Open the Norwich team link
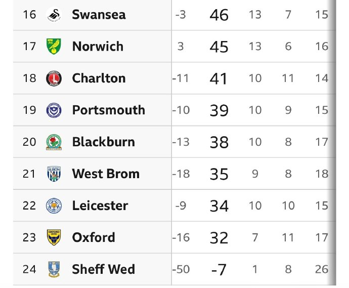The image size is (349, 288). [x=98, y=46]
